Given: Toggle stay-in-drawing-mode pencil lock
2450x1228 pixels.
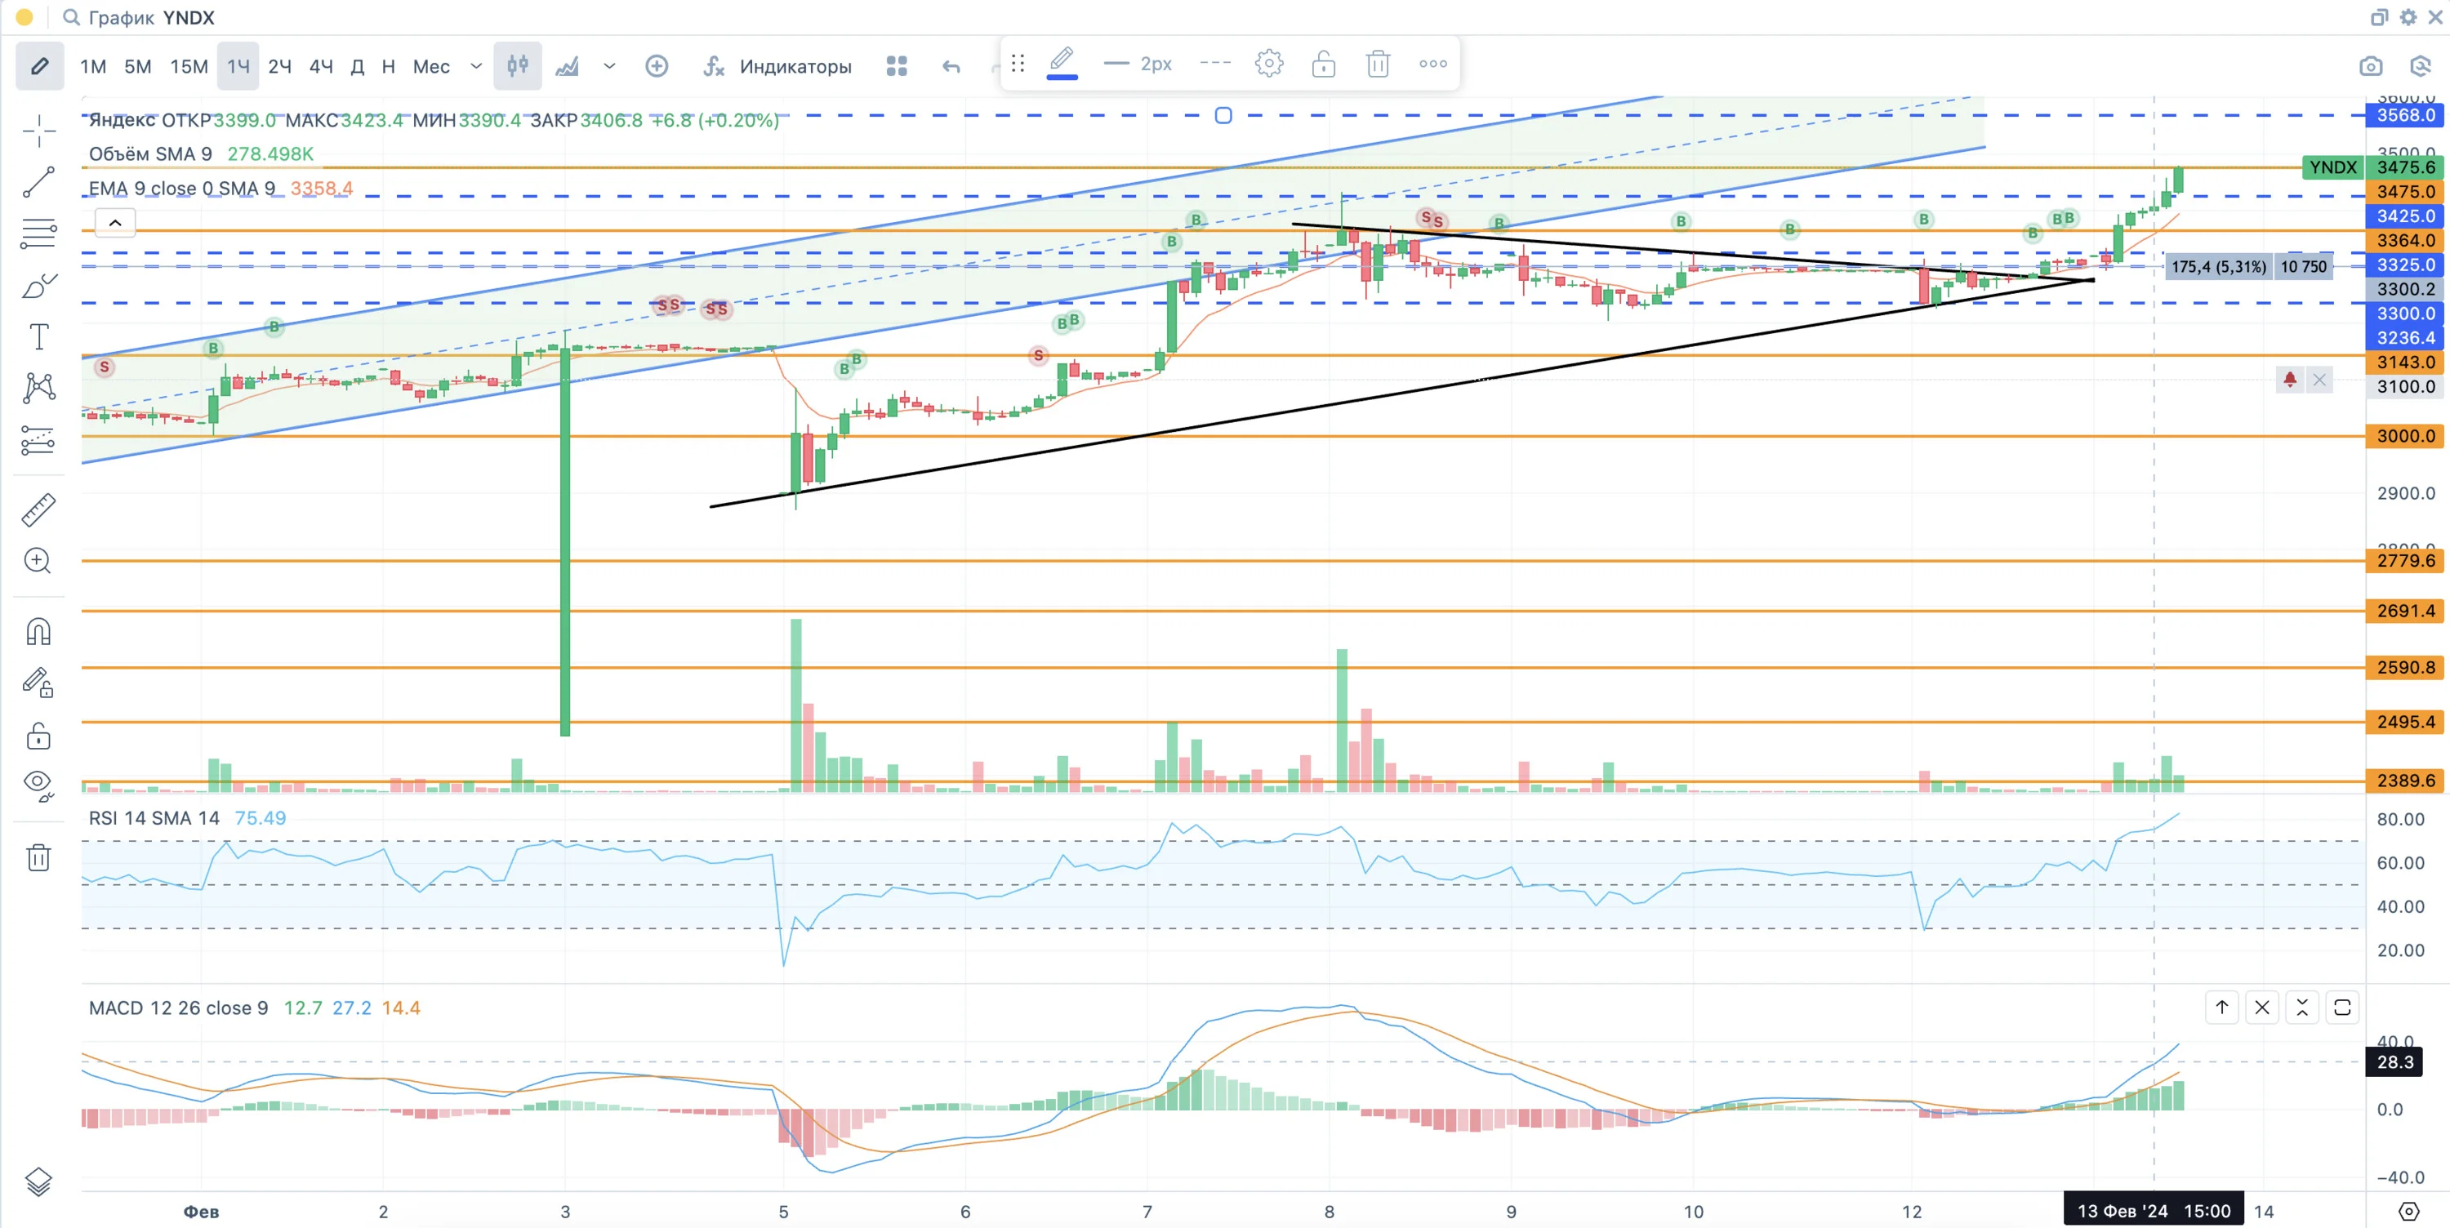Looking at the screenshot, I should pyautogui.click(x=39, y=683).
